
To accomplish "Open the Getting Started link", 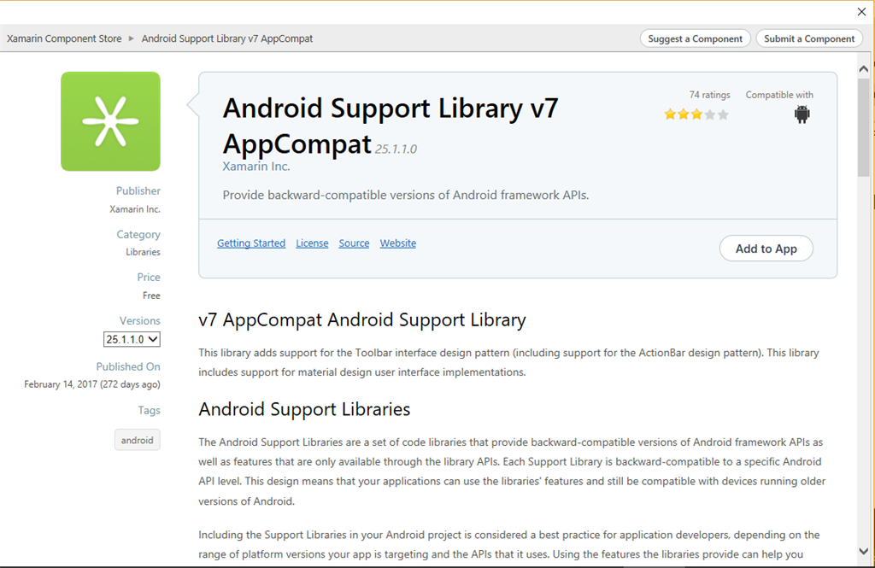I will (251, 243).
